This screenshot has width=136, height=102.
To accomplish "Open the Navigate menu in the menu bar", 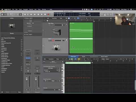I will (25, 9).
